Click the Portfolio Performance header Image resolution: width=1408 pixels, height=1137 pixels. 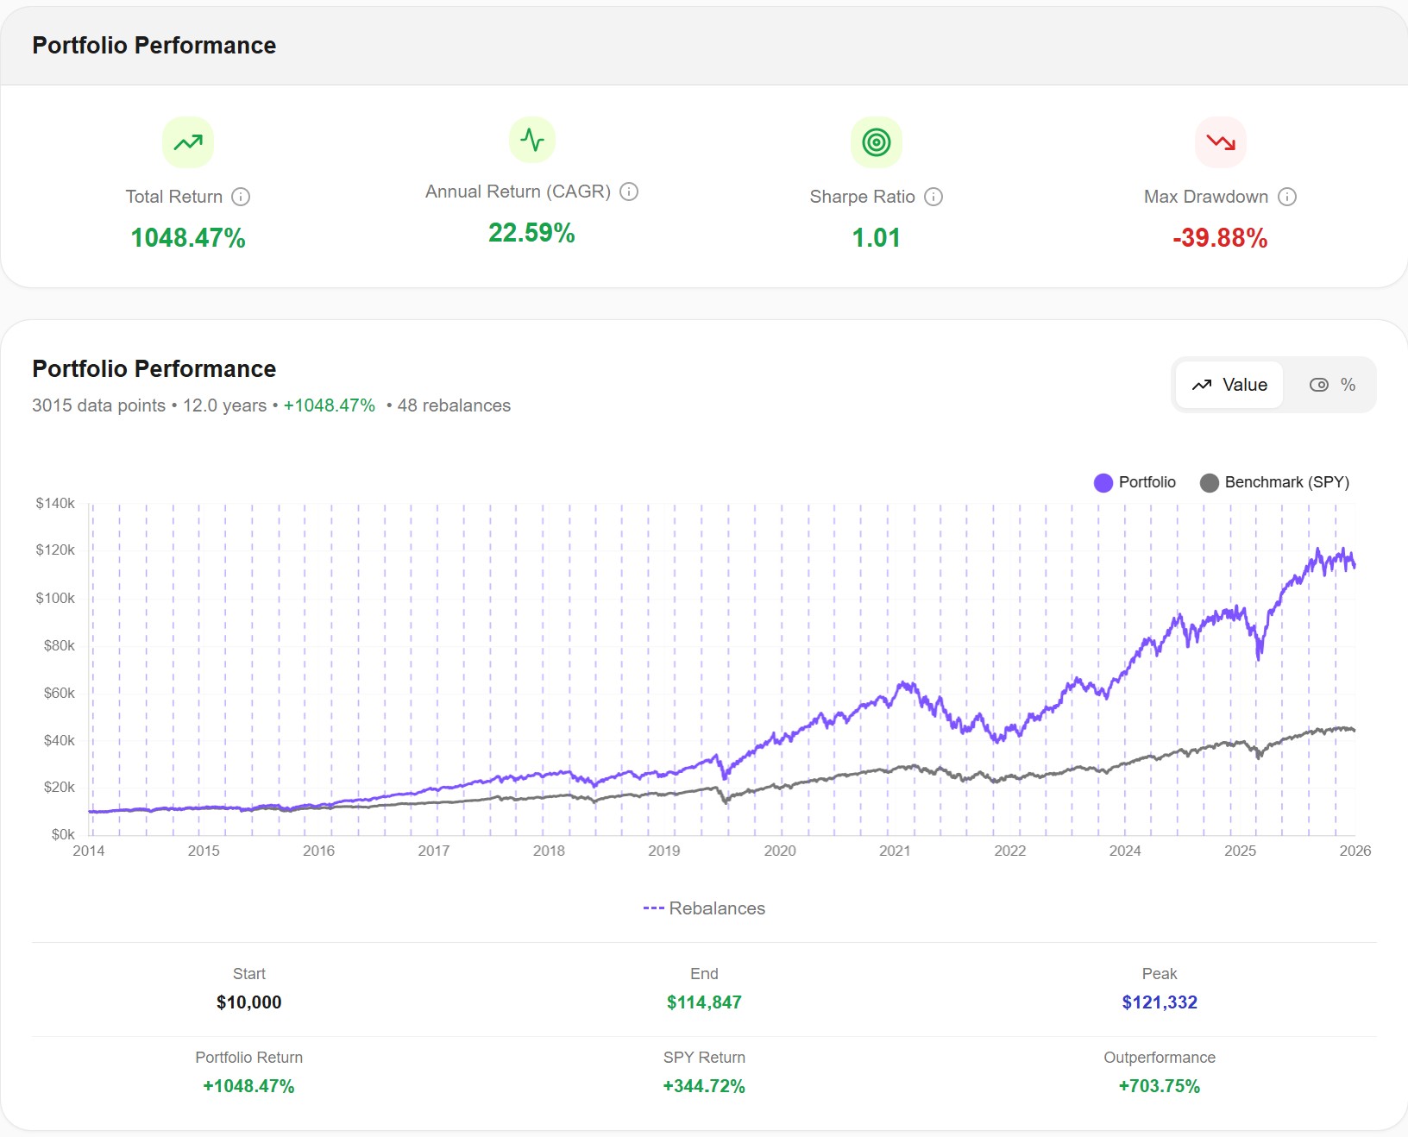tap(154, 368)
